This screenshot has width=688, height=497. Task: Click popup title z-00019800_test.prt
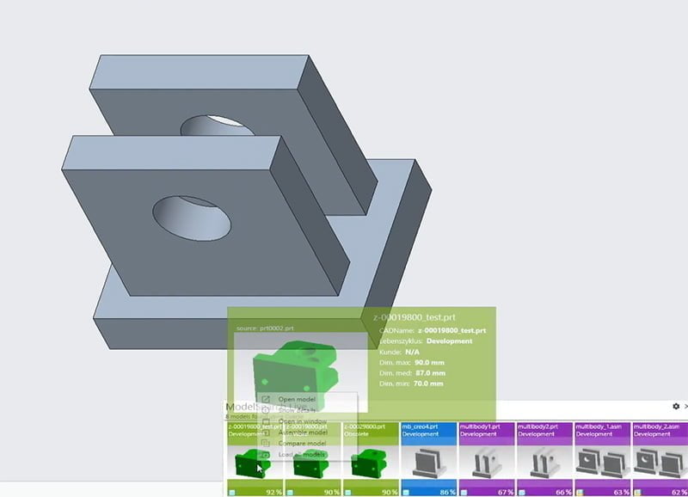point(415,317)
